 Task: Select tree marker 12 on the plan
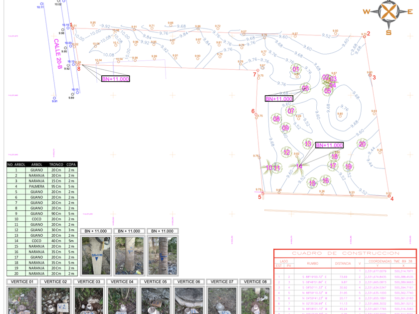click(287, 152)
